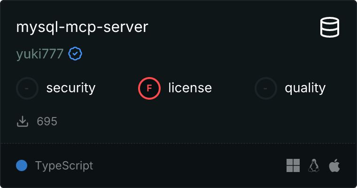The height and width of the screenshot is (188, 357).
Task: Click the Apple platform icon
Action: pyautogui.click(x=334, y=165)
